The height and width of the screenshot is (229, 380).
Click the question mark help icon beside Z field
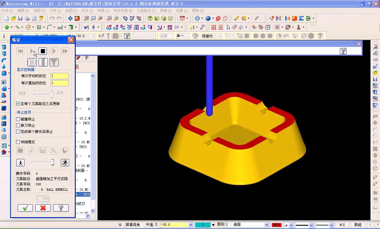click(127, 36)
